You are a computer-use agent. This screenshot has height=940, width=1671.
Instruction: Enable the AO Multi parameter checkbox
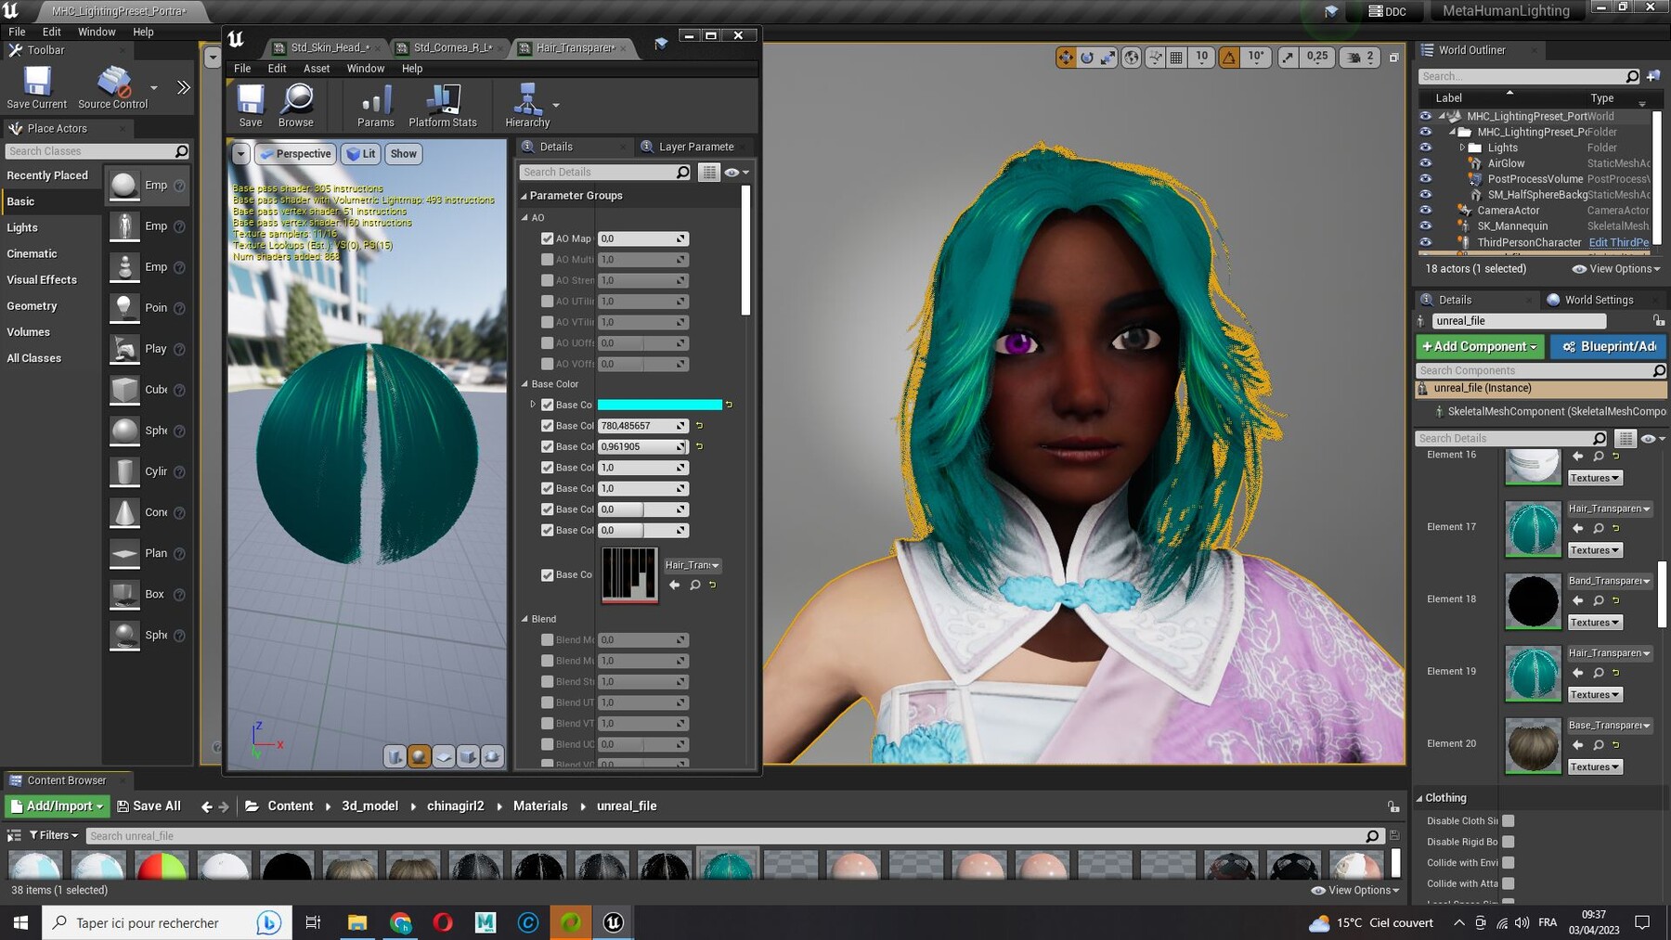548,260
